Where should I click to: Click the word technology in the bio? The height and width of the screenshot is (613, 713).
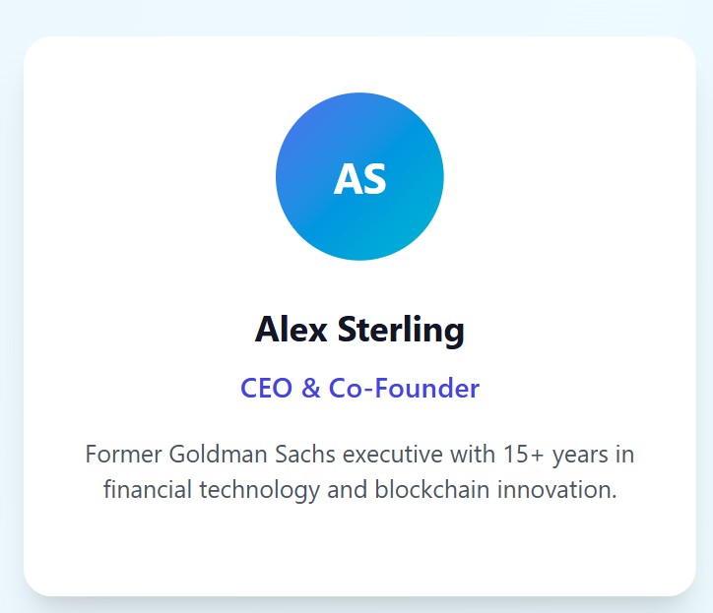(259, 489)
